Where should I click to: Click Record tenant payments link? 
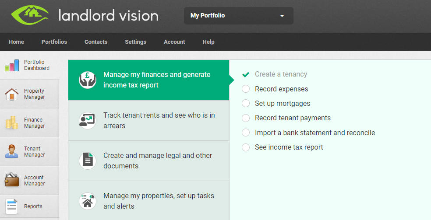[x=293, y=118]
